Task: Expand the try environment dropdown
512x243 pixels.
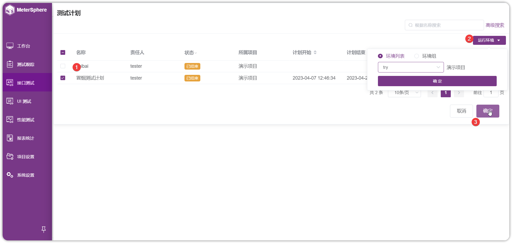Action: point(411,67)
